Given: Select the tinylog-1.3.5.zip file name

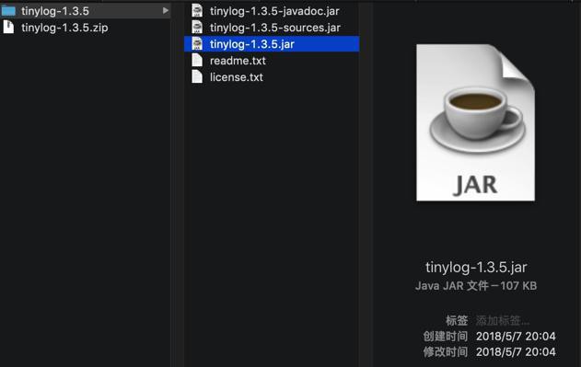Looking at the screenshot, I should (64, 28).
